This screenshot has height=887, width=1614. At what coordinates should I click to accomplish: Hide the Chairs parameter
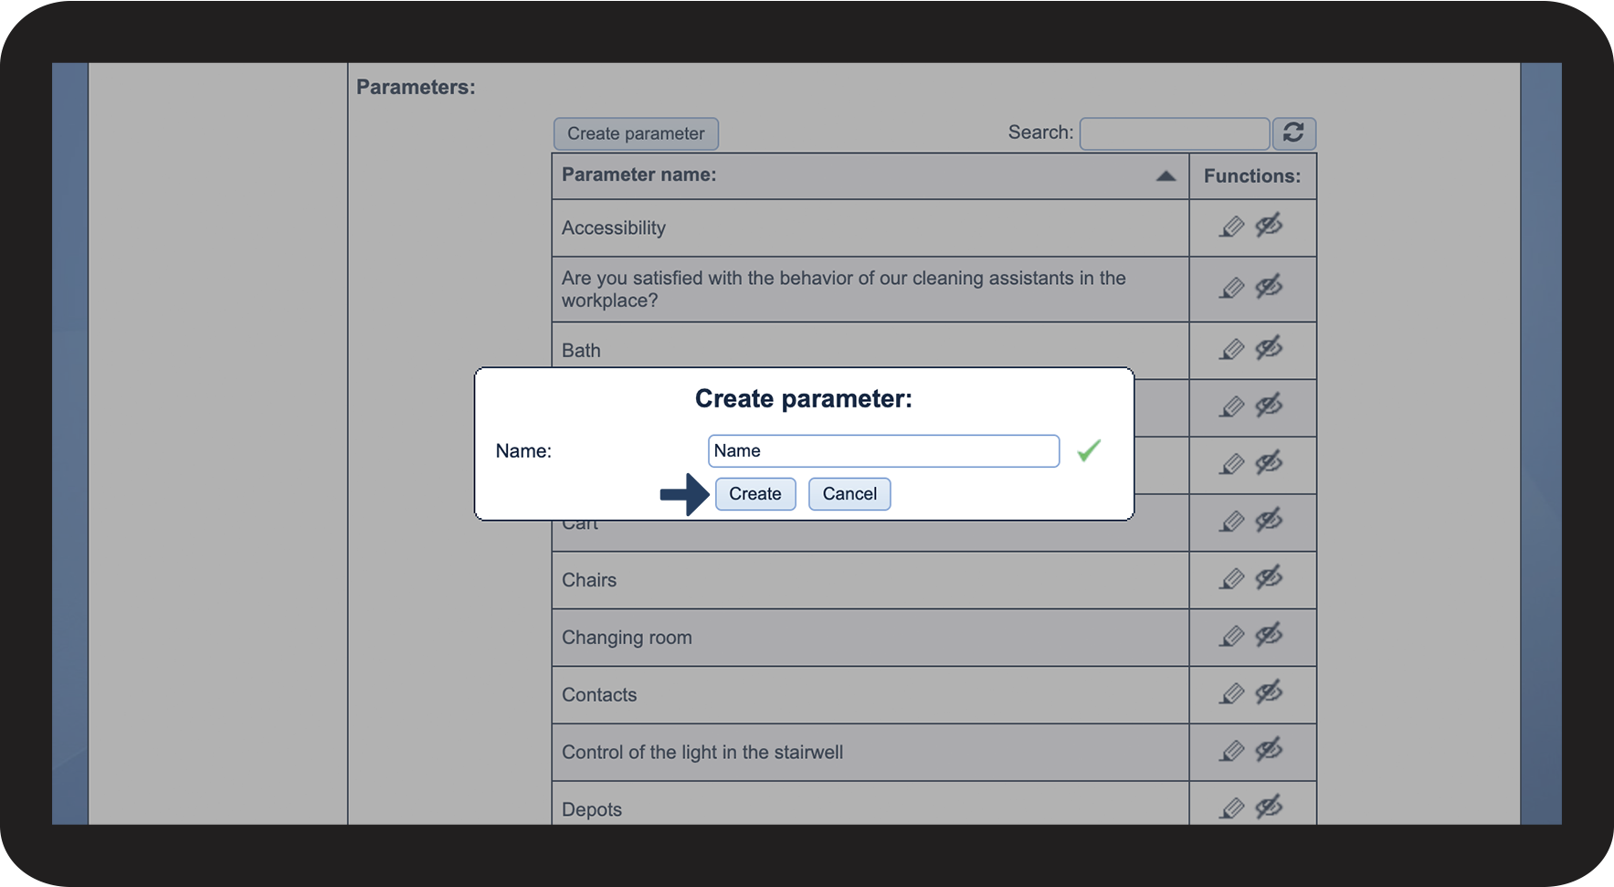pos(1269,577)
